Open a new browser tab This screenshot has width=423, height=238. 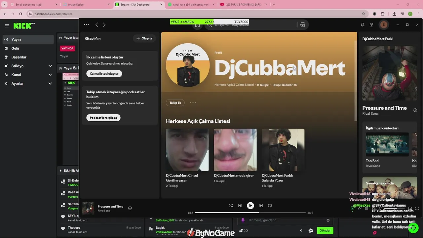coord(274,5)
